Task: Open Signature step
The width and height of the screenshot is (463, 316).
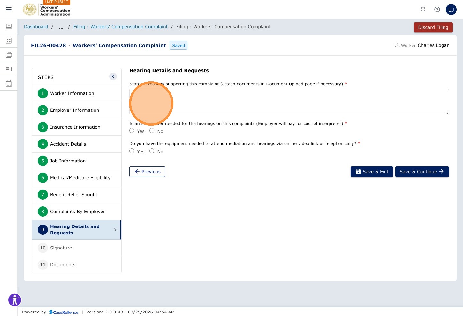Action: 77,248
